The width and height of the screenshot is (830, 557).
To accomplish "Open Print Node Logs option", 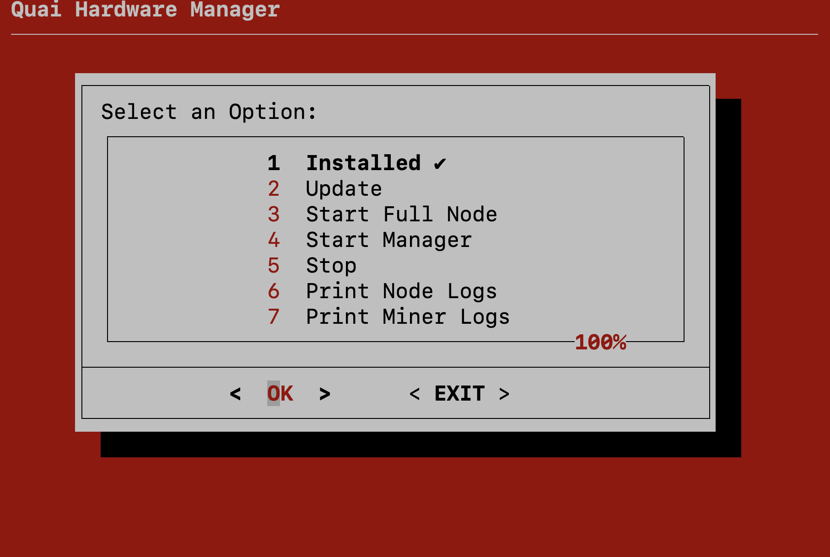I will click(383, 291).
